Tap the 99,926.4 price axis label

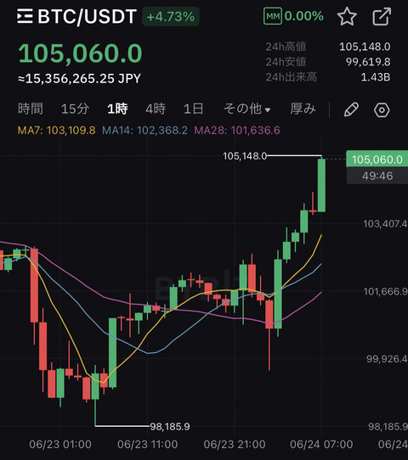(x=387, y=359)
